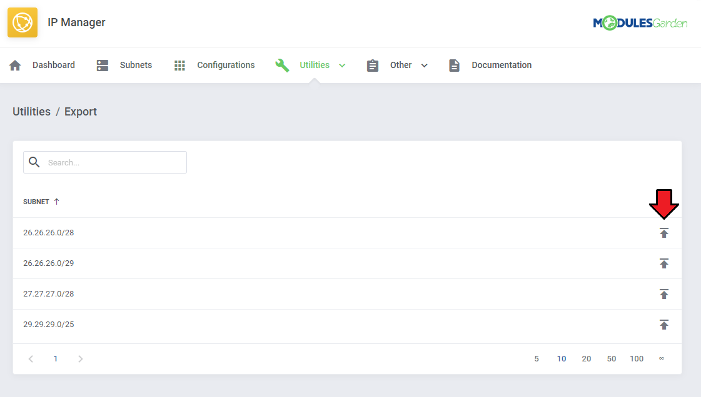Show 5 entries per page
Image resolution: width=701 pixels, height=397 pixels.
pyautogui.click(x=537, y=359)
